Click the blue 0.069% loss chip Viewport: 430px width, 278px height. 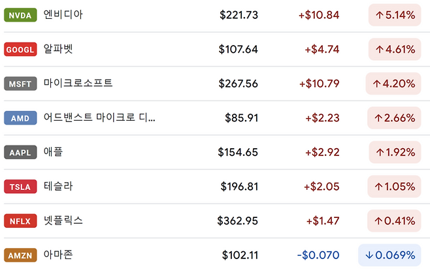pyautogui.click(x=389, y=255)
